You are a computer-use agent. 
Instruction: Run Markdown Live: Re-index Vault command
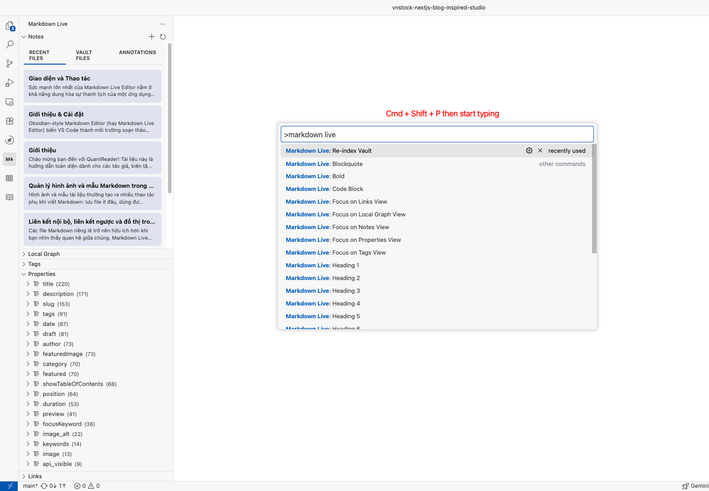point(436,150)
